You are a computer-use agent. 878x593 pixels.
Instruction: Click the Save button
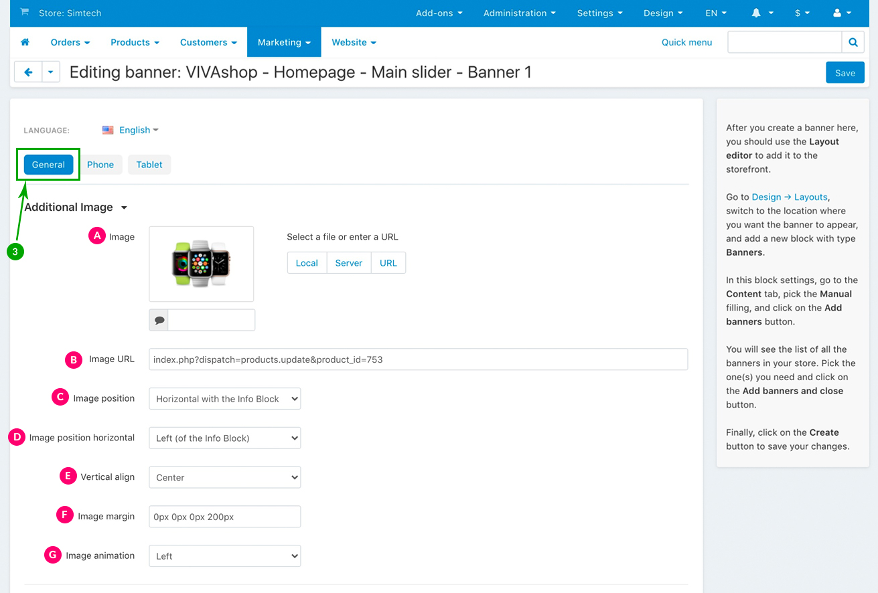pyautogui.click(x=845, y=73)
